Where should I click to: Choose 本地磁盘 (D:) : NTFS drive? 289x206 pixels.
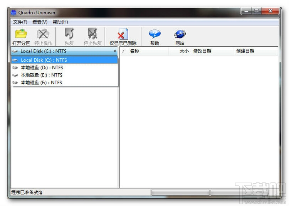pyautogui.click(x=64, y=68)
